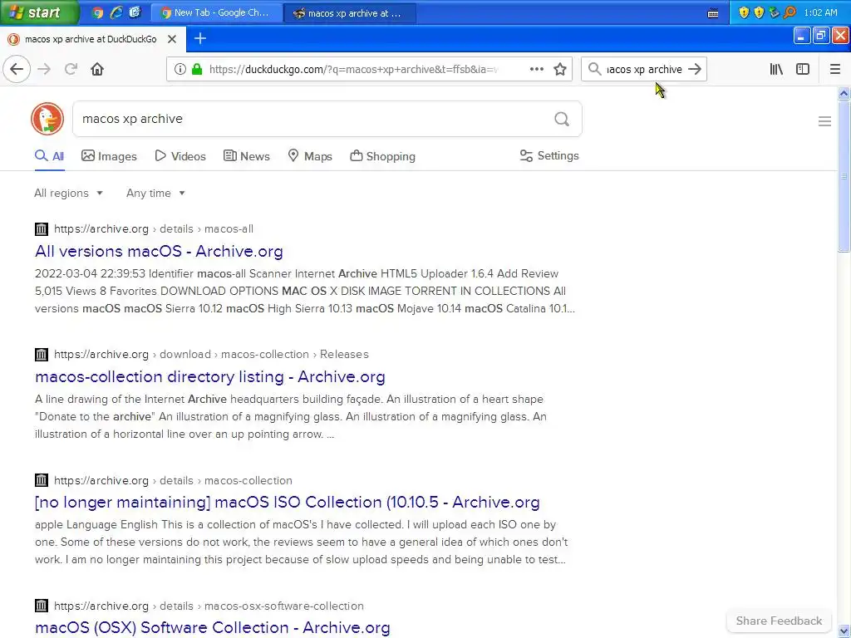Screen dimensions: 851x638
Task: Bookmark this page with the star
Action: 560,69
